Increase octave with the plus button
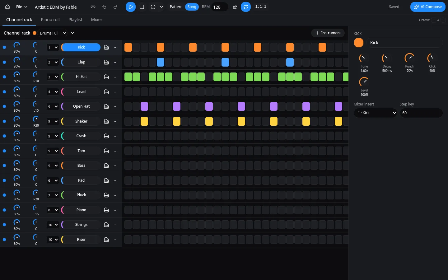Image resolution: width=448 pixels, height=280 pixels. [x=443, y=20]
